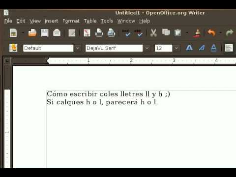Click the vertical ruler at mark 1
Viewport: 236px width, 177px height.
tap(7, 132)
